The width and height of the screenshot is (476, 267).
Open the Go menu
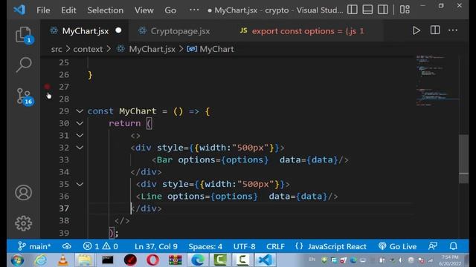[170, 10]
